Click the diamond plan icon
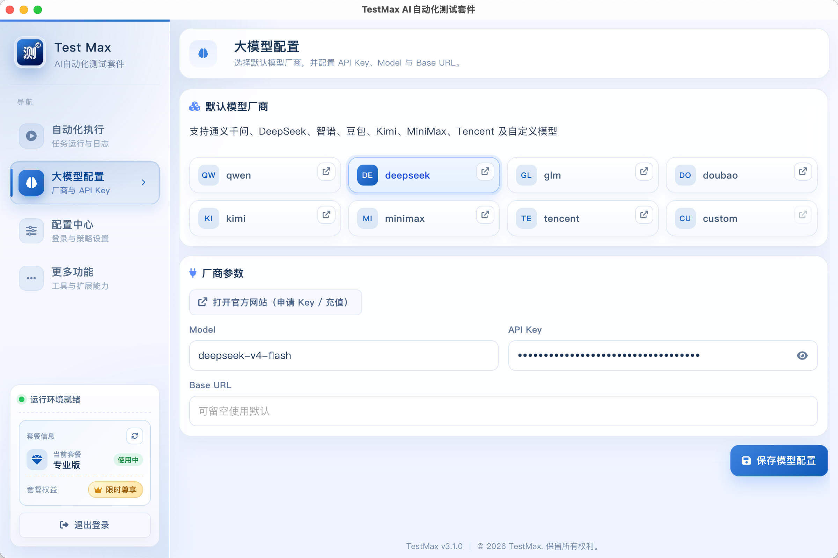The width and height of the screenshot is (838, 558). click(37, 459)
